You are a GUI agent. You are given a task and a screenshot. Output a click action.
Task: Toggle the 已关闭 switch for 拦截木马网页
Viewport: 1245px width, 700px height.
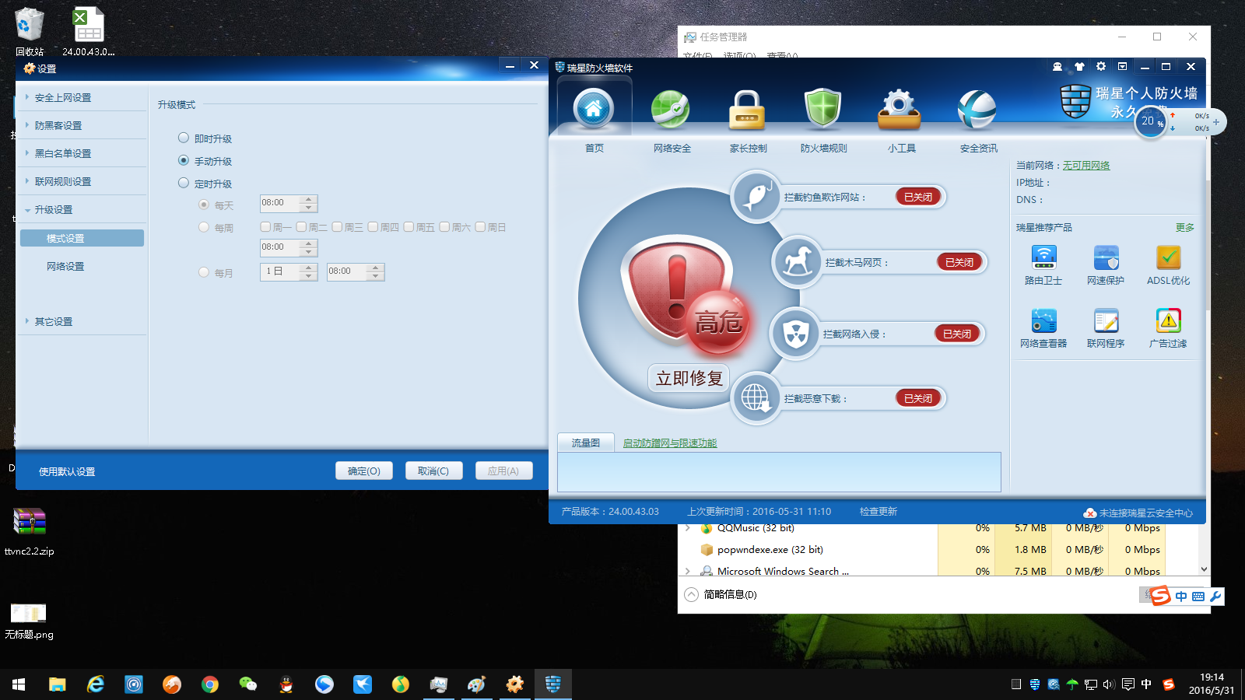(959, 262)
